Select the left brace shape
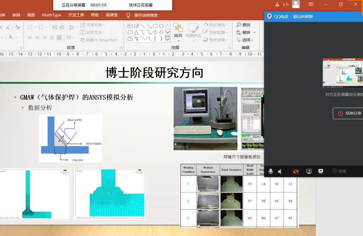Image resolution: width=363 pixels, height=236 pixels. point(155,38)
